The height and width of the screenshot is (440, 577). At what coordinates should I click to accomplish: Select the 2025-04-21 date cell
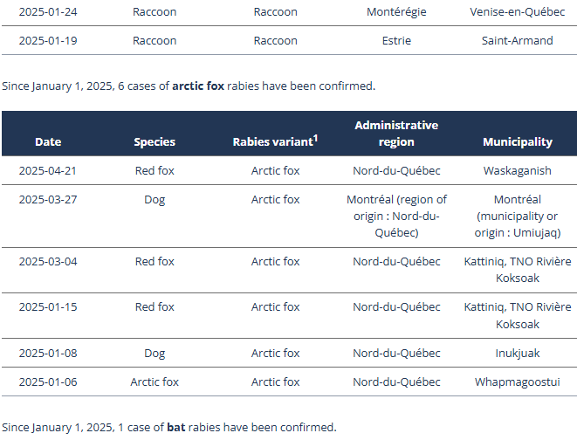coord(48,170)
